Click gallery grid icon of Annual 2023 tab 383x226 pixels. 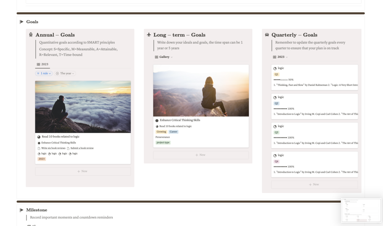pos(38,64)
